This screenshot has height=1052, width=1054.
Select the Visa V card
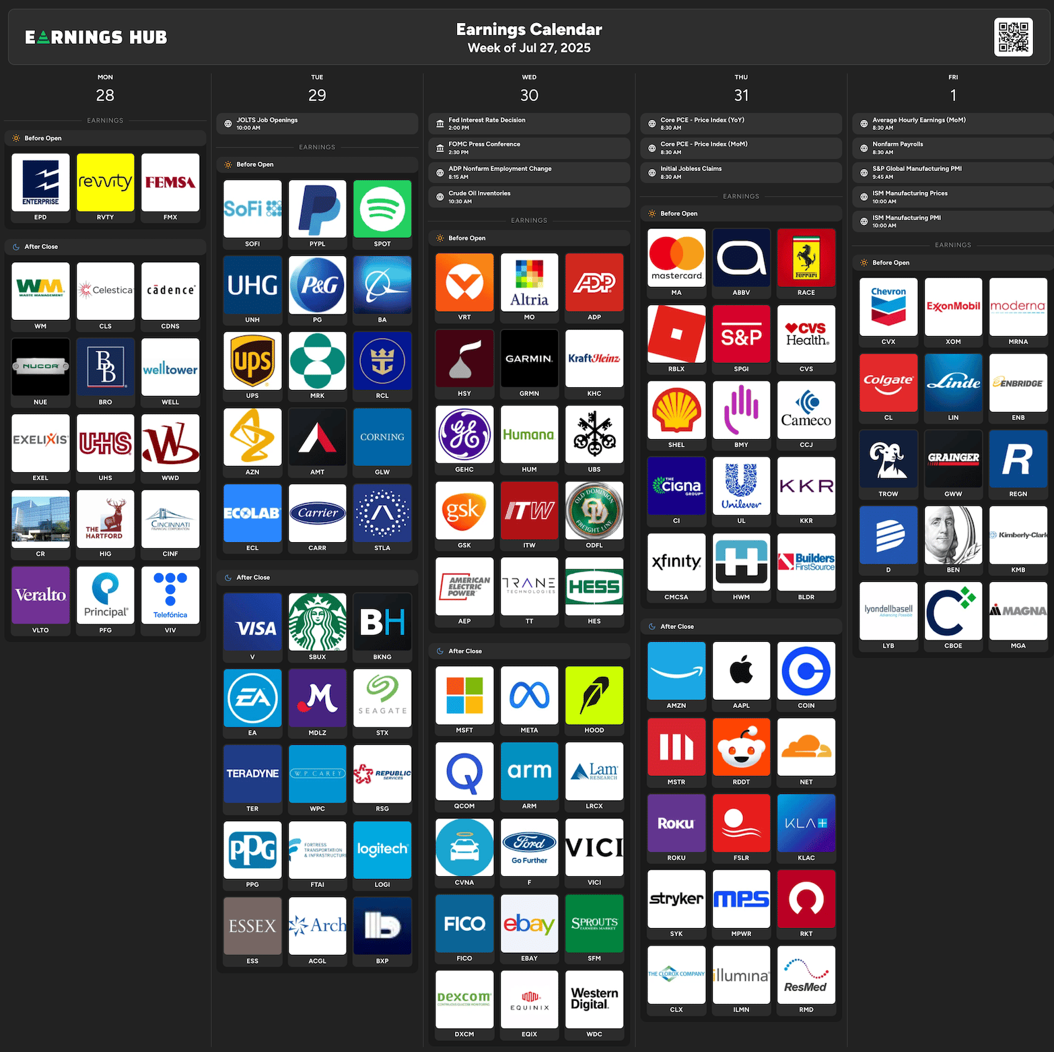pyautogui.click(x=252, y=628)
